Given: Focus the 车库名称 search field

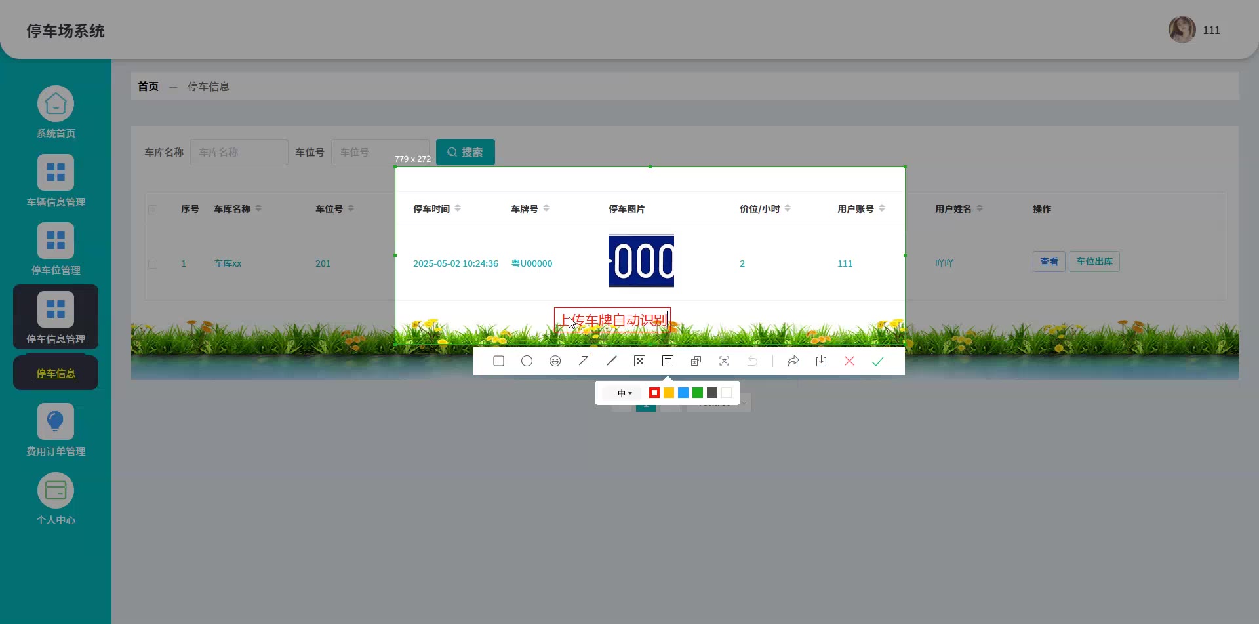Looking at the screenshot, I should [239, 152].
